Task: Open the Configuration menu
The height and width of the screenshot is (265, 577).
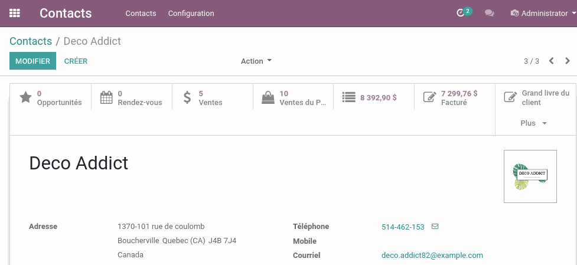Action: pyautogui.click(x=191, y=13)
